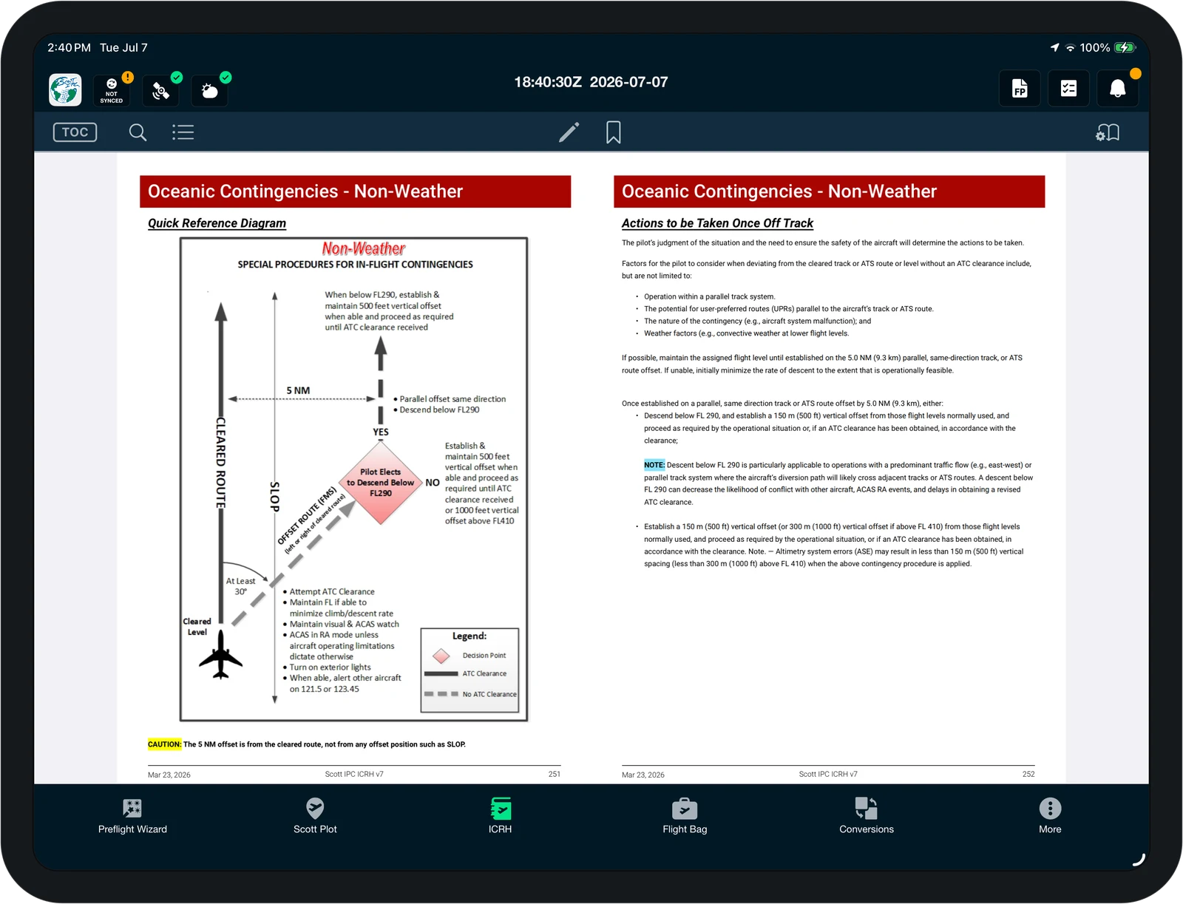The height and width of the screenshot is (904, 1183).
Task: Open the More tab
Action: [x=1050, y=816]
